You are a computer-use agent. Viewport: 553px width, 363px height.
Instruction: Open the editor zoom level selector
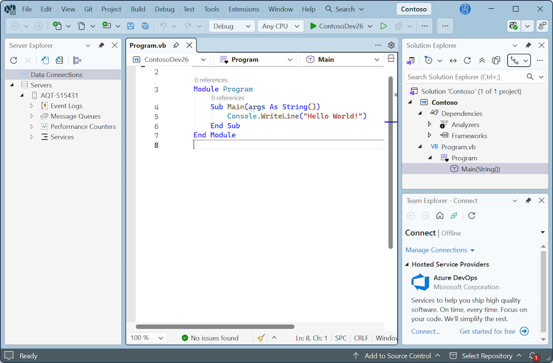pyautogui.click(x=147, y=338)
